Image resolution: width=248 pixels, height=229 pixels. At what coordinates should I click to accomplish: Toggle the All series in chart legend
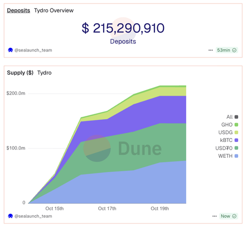[x=232, y=117]
